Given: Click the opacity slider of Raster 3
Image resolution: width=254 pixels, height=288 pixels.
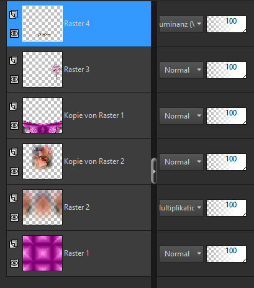Looking at the screenshot, I should tap(227, 70).
